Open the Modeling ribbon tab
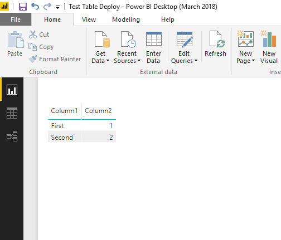281x240 pixels. pos(126,19)
